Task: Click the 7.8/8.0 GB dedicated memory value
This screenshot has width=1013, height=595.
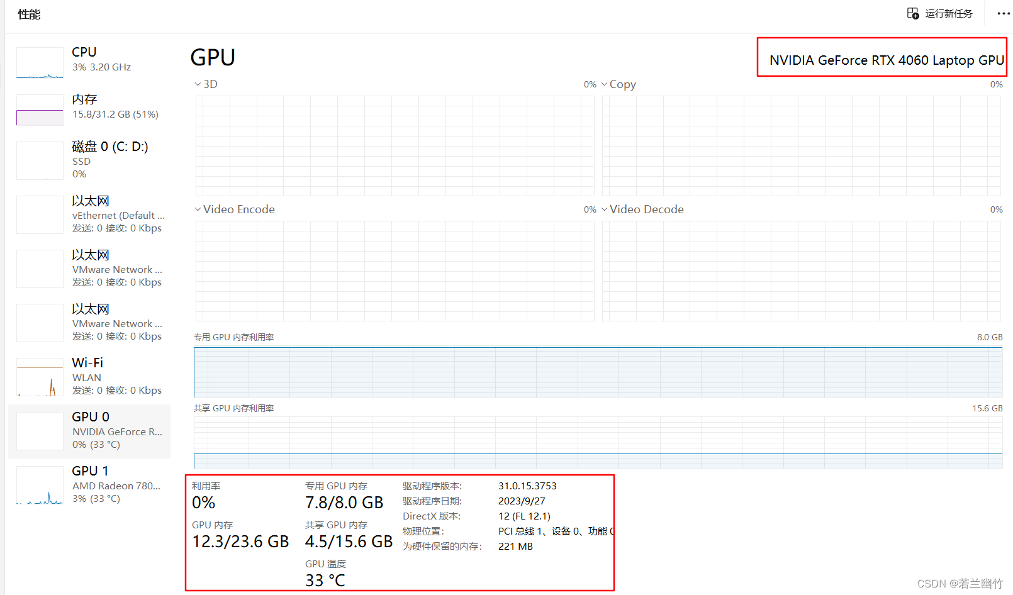Action: (x=344, y=503)
